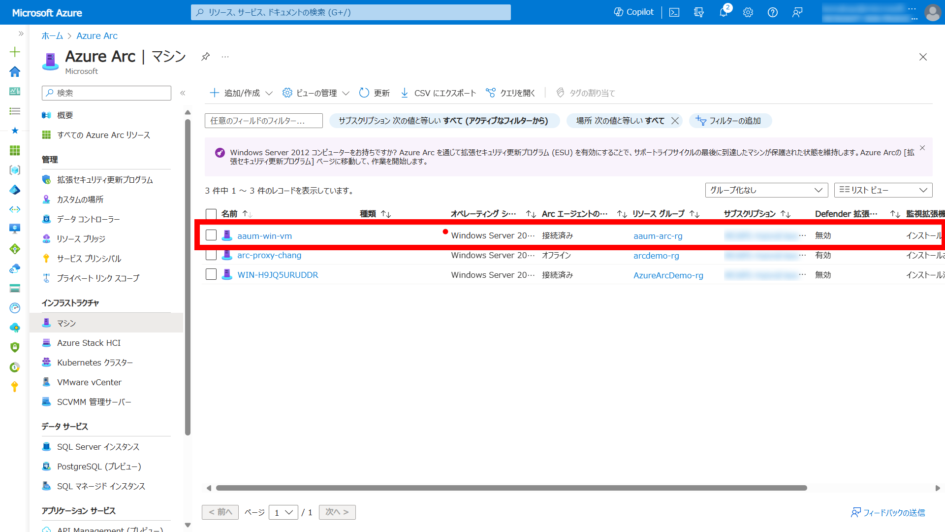Screen dimensions: 945x532
Task: Check the WIN-H9JQ5URUDDR row checkbox
Action: (x=211, y=274)
